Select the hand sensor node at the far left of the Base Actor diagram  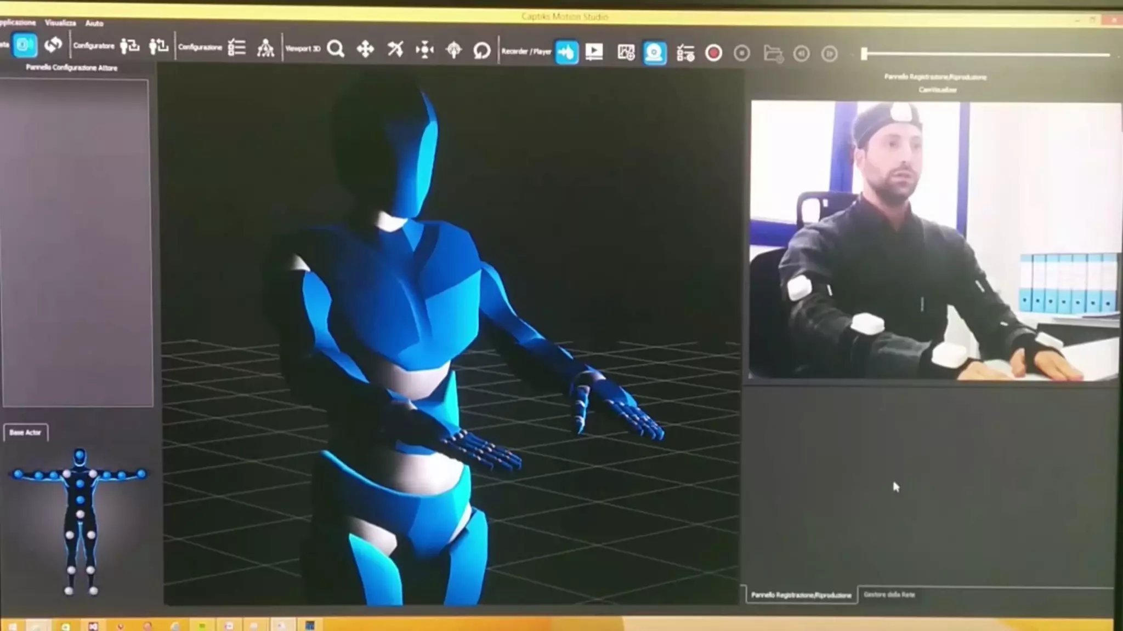(18, 474)
